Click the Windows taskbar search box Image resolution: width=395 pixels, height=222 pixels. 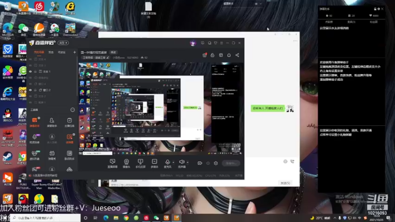(46, 218)
